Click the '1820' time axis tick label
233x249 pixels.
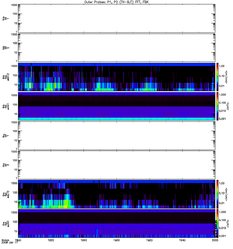pos(51,240)
